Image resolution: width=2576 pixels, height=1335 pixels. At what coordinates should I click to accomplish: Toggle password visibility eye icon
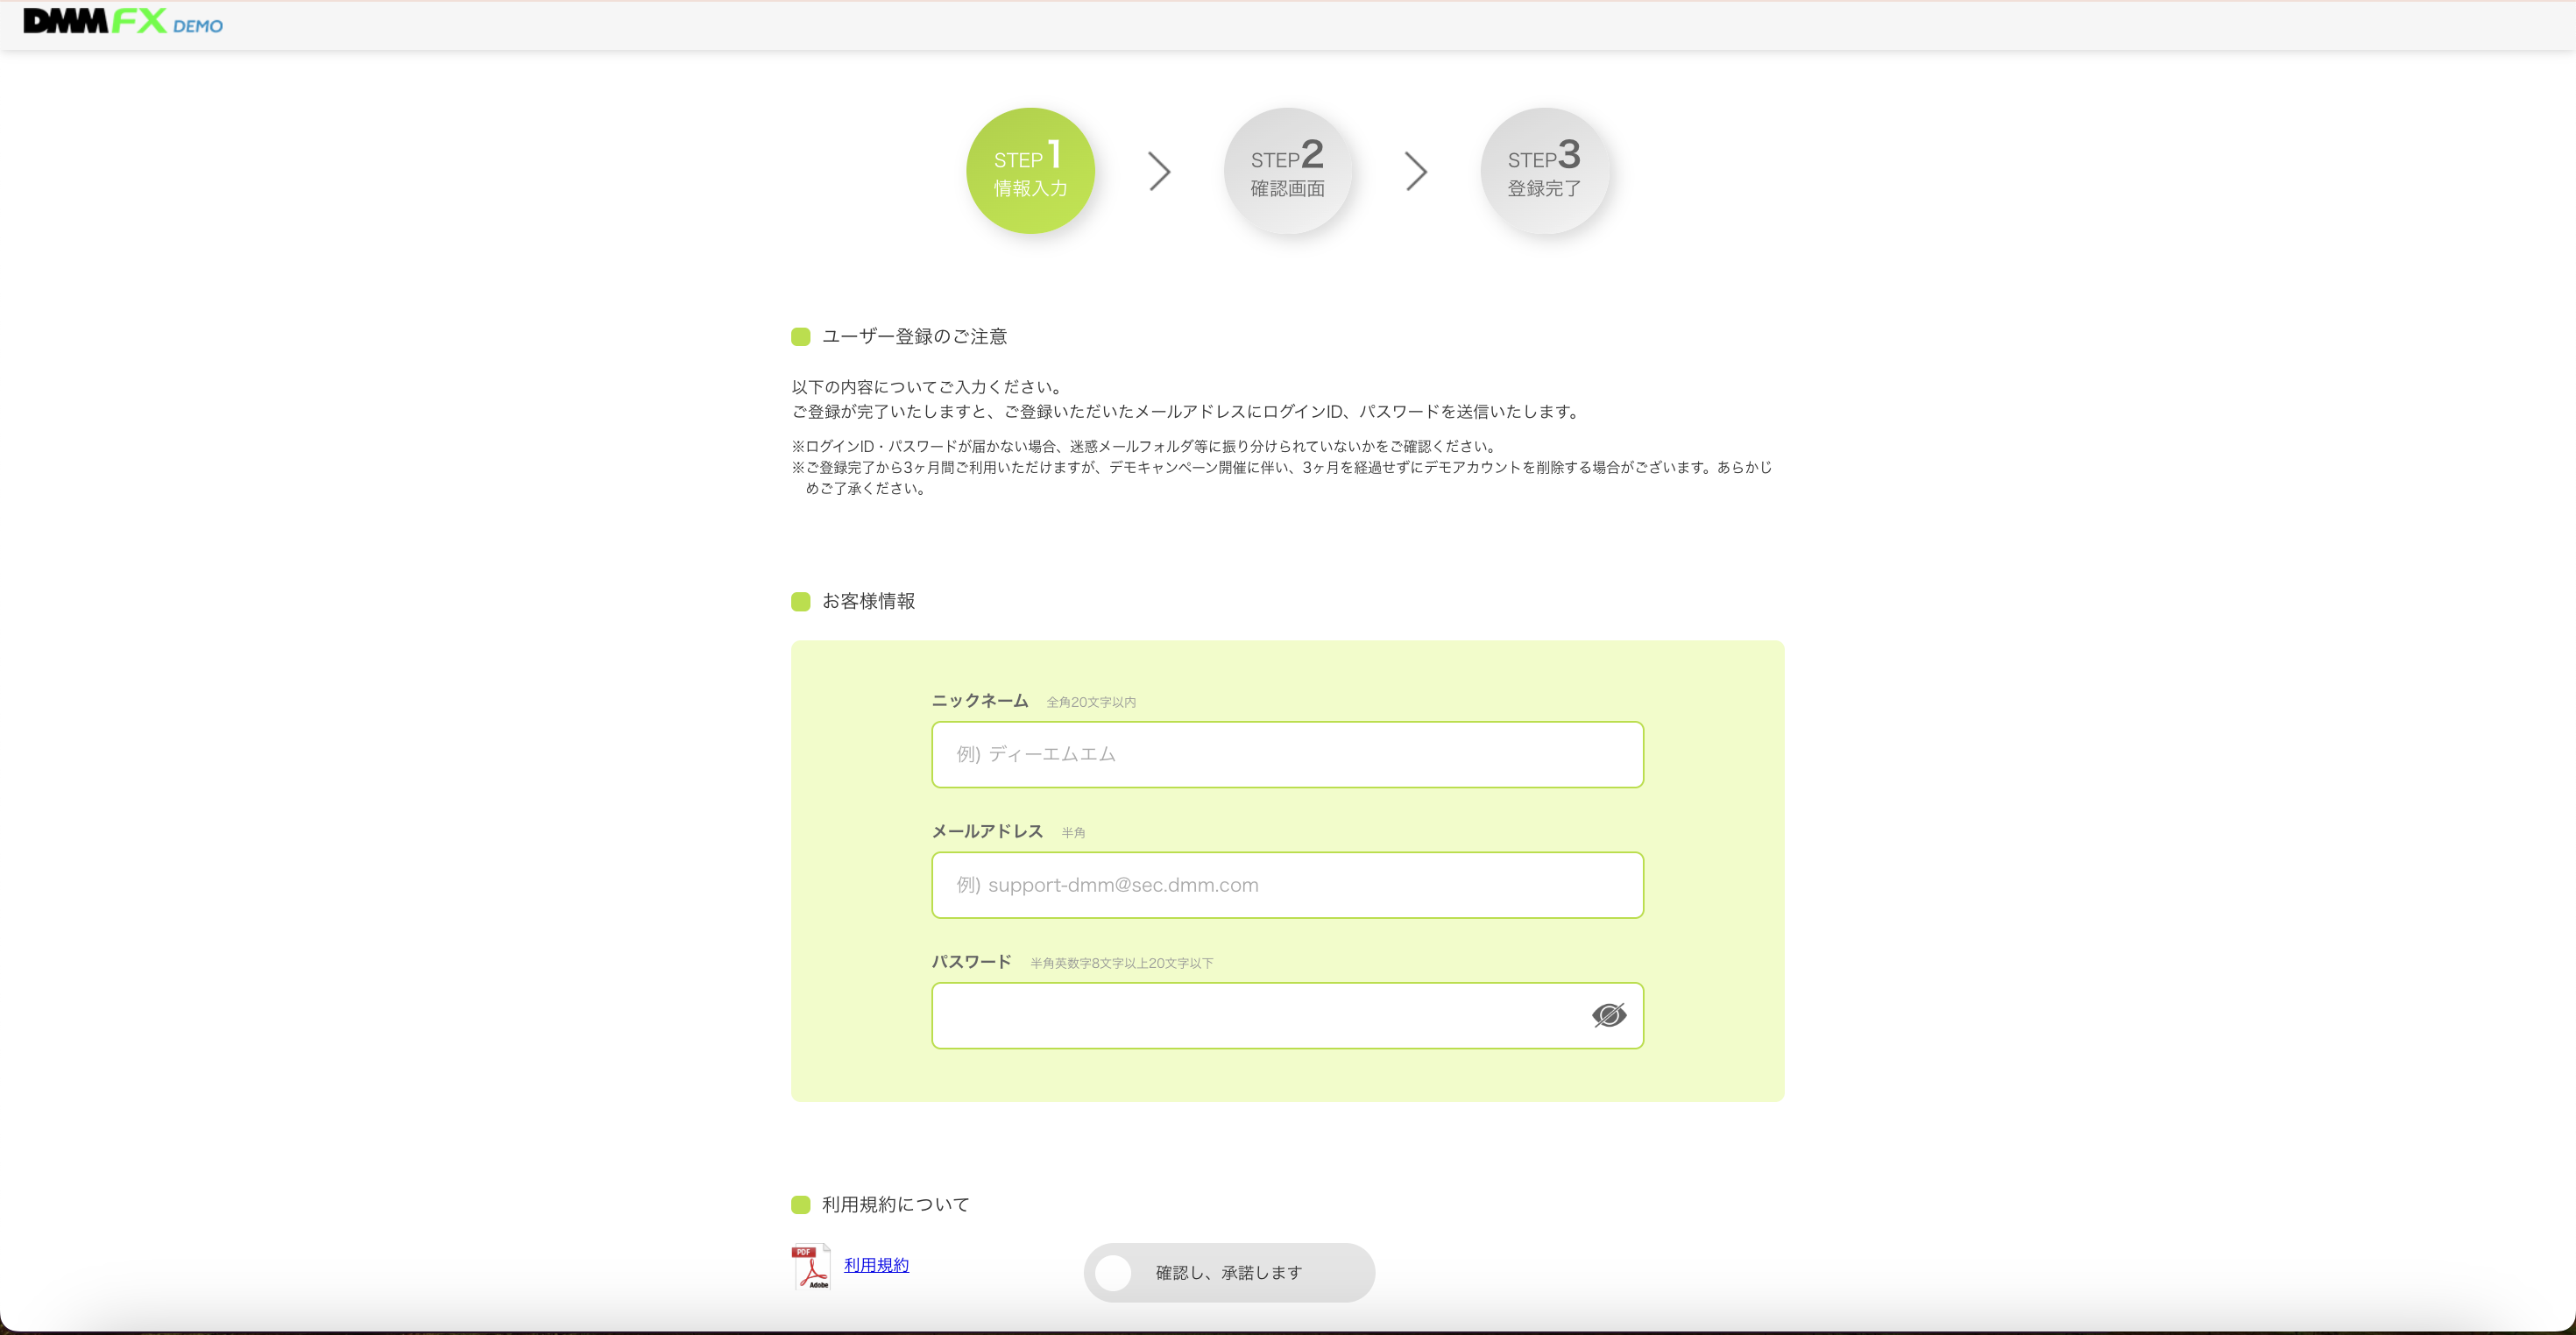[1608, 1015]
